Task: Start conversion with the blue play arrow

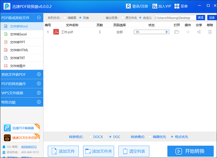Action: 167,32
